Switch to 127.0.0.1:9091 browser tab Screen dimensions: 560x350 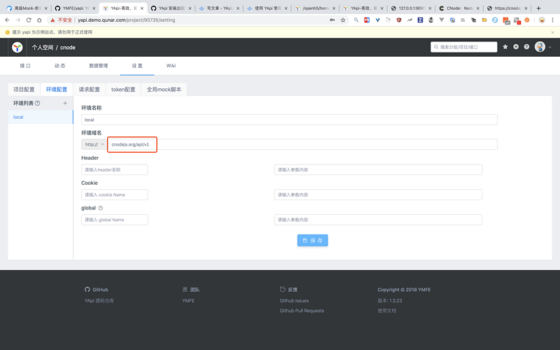[x=411, y=8]
